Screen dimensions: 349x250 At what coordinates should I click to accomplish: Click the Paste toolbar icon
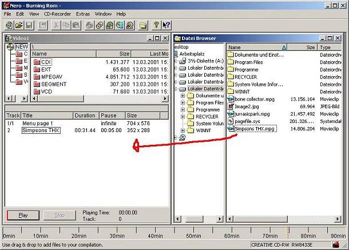(76, 25)
